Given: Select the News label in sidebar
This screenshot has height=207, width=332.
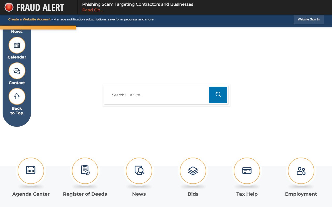Looking at the screenshot, I should (17, 32).
